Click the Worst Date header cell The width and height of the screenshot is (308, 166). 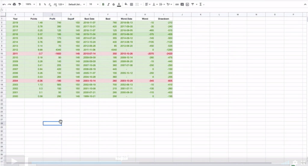[127, 19]
